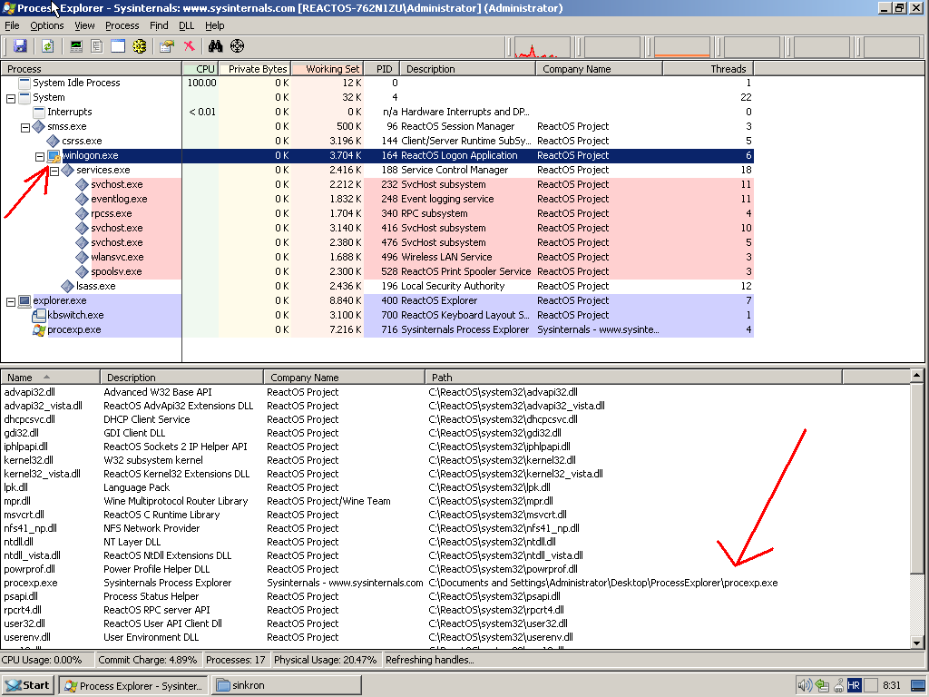Click the HR keyboard layout indicator
Image resolution: width=929 pixels, height=697 pixels.
(x=854, y=686)
